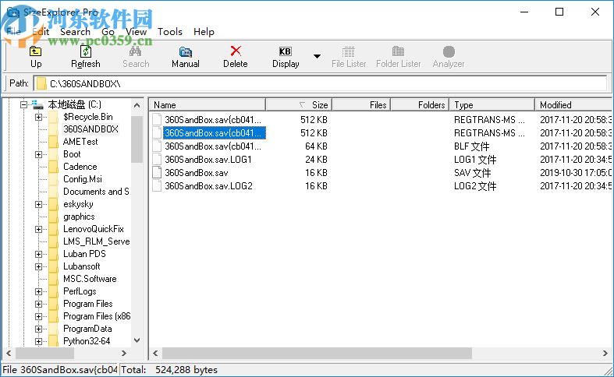Click the Search binoculars toolbar icon
This screenshot has height=377, width=614.
tap(136, 51)
